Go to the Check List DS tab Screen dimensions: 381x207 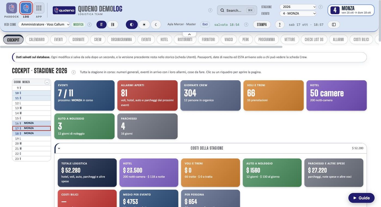click(x=314, y=39)
